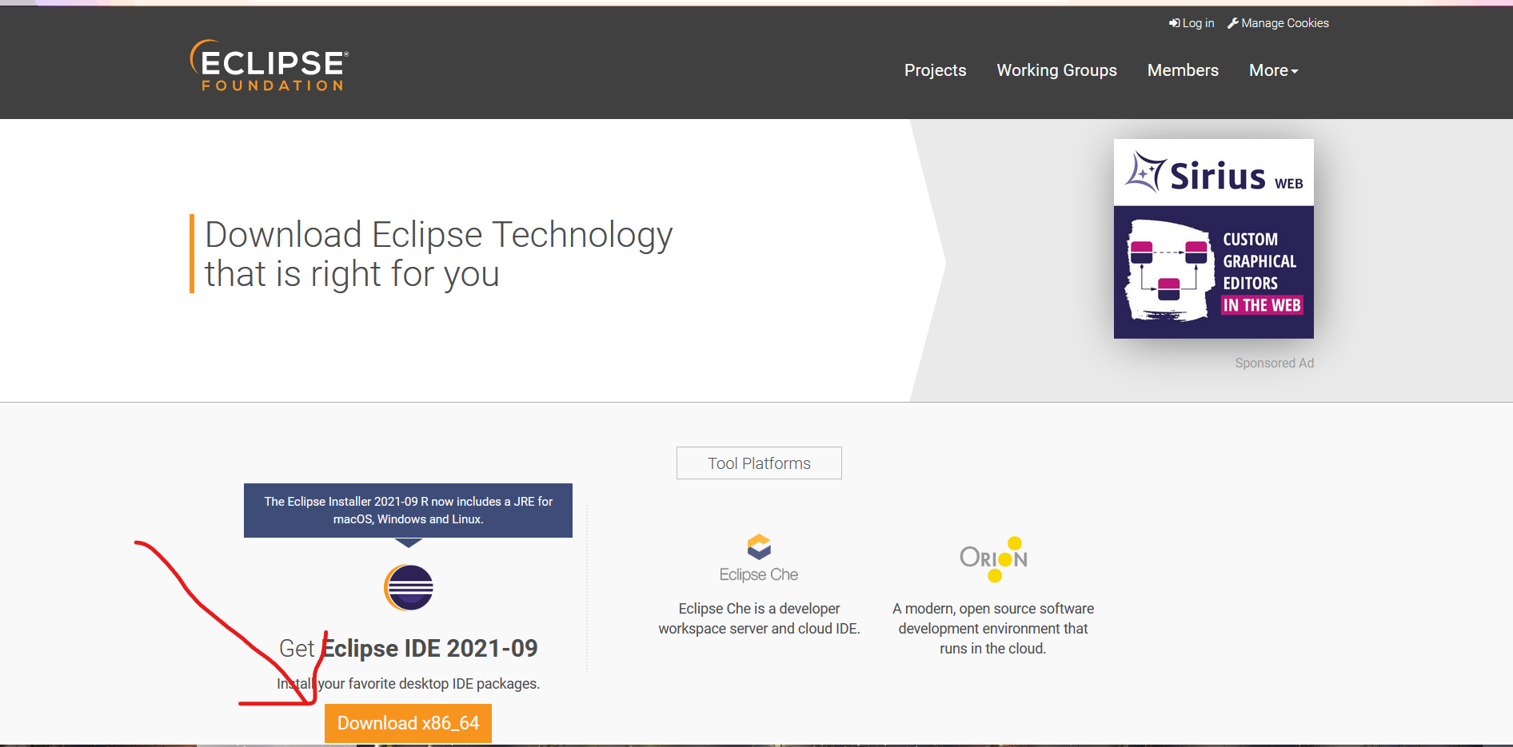The height and width of the screenshot is (747, 1513).
Task: Click the Eclipse Installer JRE notice banner
Action: coord(408,511)
